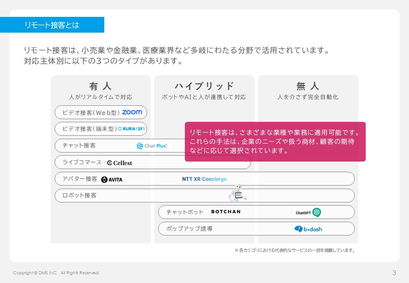409x283 pixels.
Task: Click the DMS INC. copyright footer text
Action: pyautogui.click(x=56, y=273)
